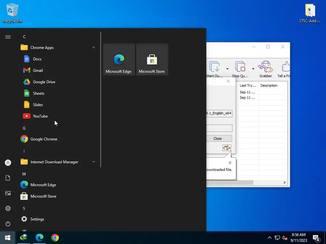Jump to the letter M section header
The image size is (326, 244).
click(x=24, y=174)
